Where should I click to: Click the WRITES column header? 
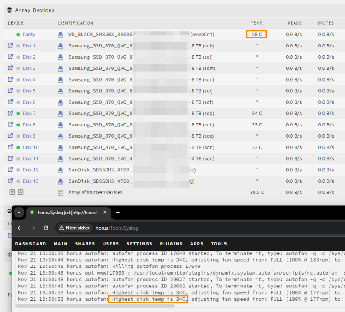[x=325, y=23]
